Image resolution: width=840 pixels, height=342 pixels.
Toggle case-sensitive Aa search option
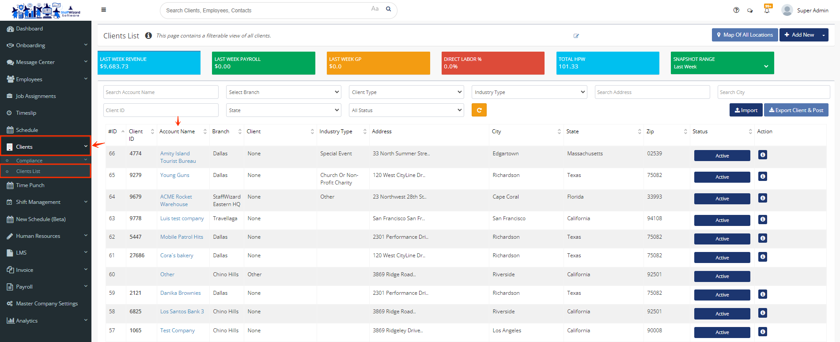coord(375,9)
